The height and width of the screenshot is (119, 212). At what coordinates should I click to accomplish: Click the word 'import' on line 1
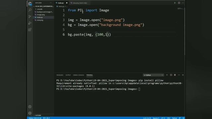point(91,10)
